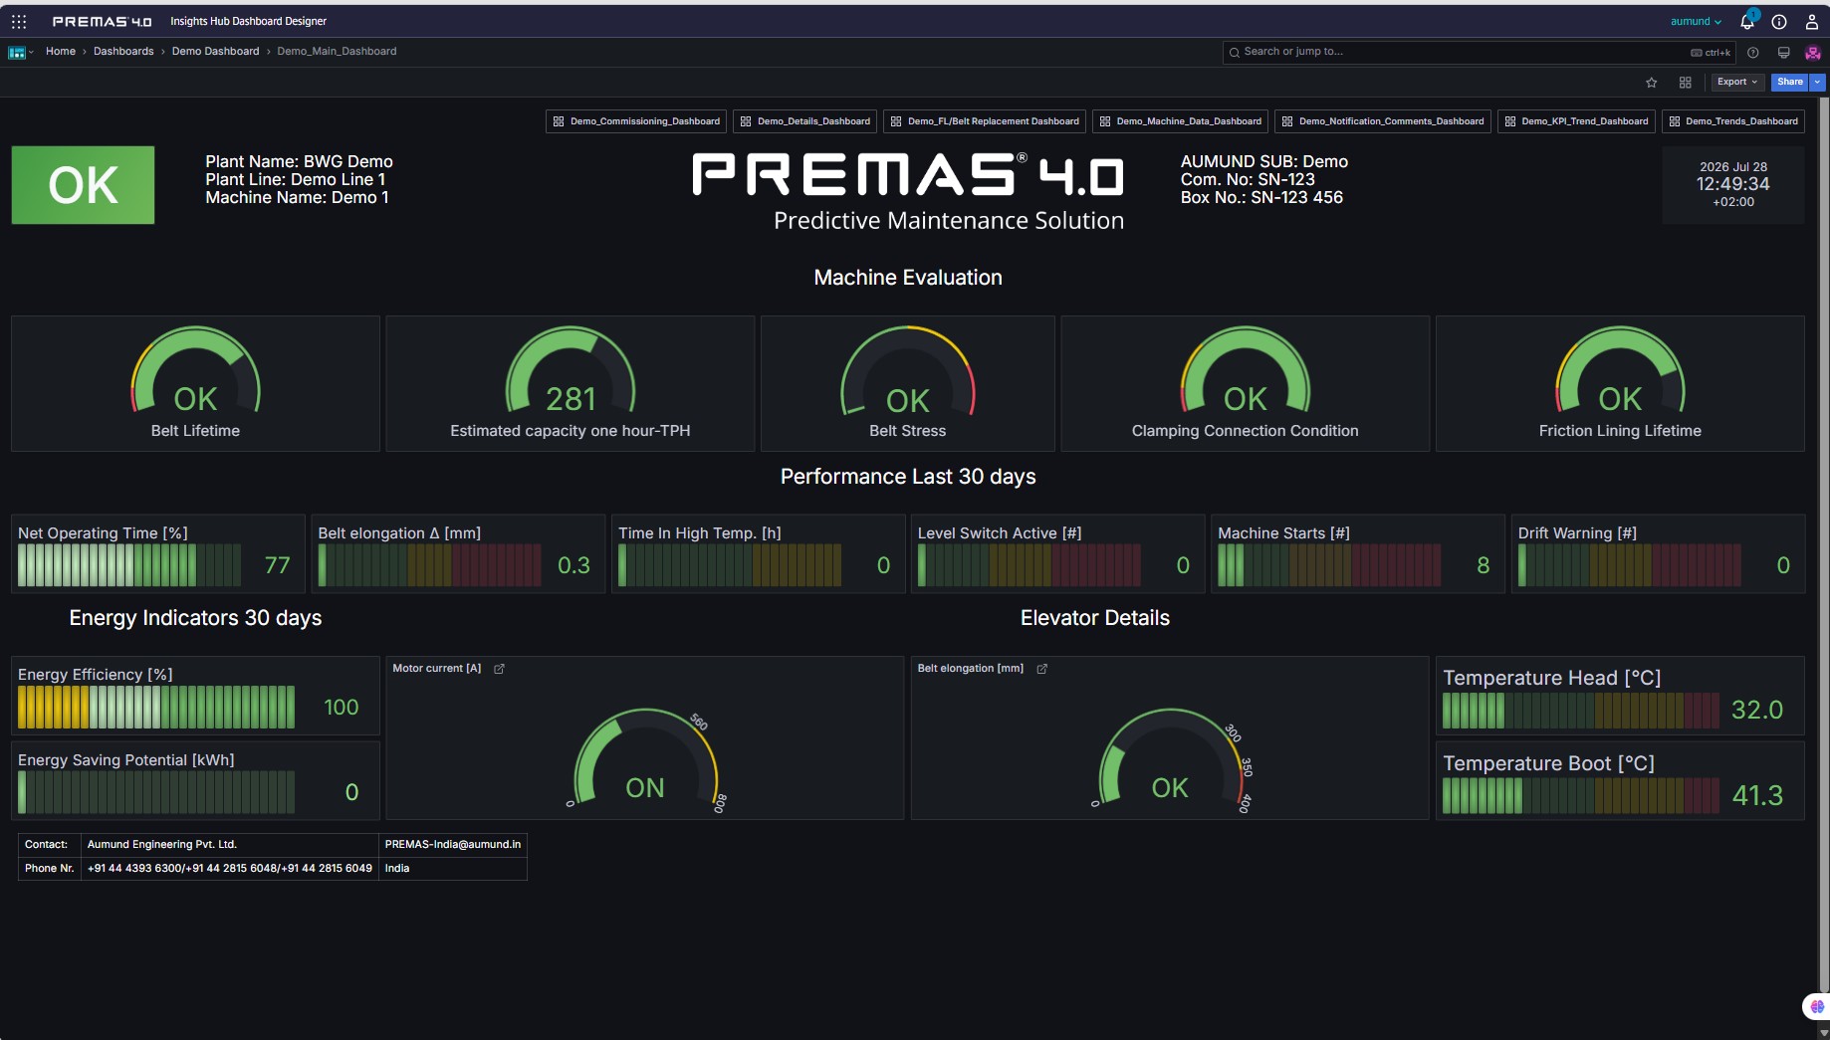The height and width of the screenshot is (1040, 1830).
Task: Click icon on Demo_Commissioning_Dashboard button
Action: [559, 121]
